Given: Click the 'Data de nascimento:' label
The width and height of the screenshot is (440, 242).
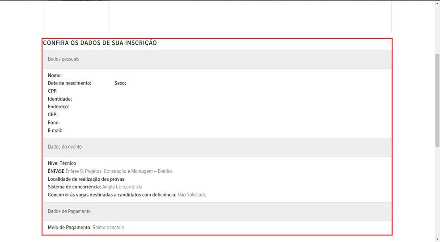Looking at the screenshot, I should (x=70, y=83).
